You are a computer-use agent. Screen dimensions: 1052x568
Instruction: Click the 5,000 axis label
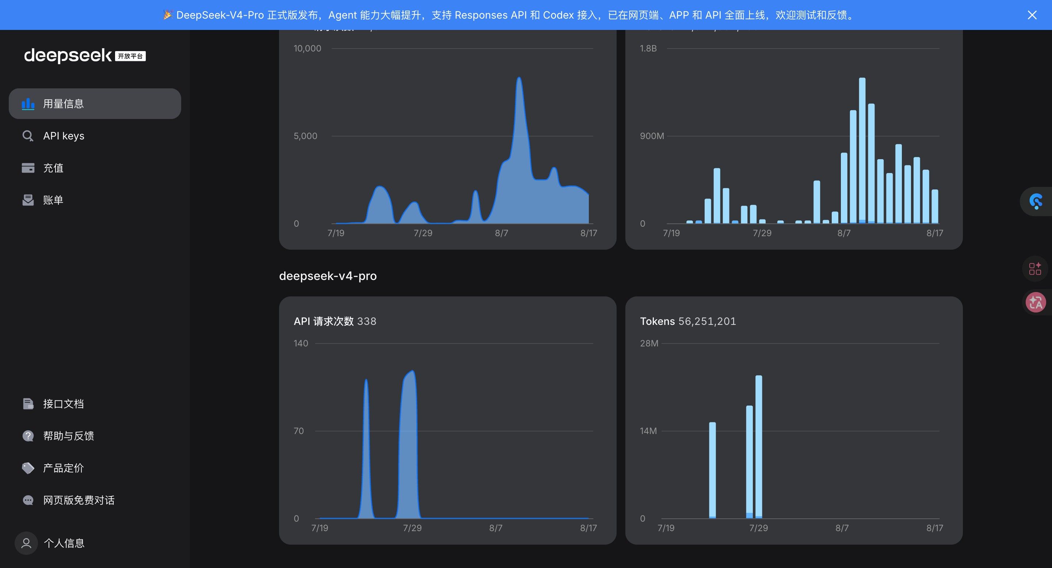[305, 136]
